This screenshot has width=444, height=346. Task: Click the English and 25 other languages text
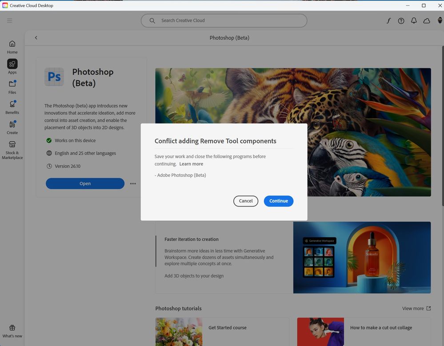pyautogui.click(x=85, y=153)
